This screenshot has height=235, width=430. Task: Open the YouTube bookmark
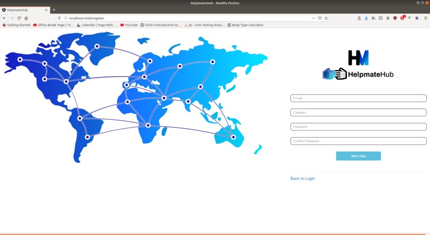point(129,25)
